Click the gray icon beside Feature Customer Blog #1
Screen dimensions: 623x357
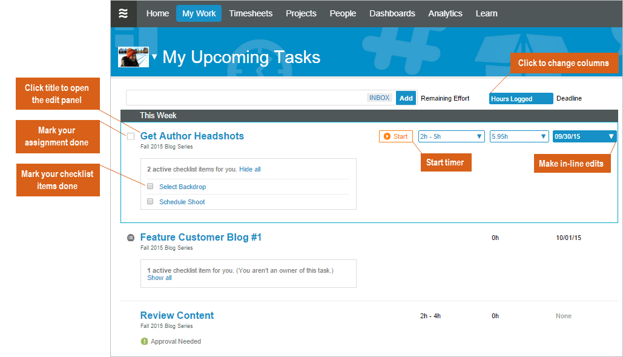coord(131,238)
